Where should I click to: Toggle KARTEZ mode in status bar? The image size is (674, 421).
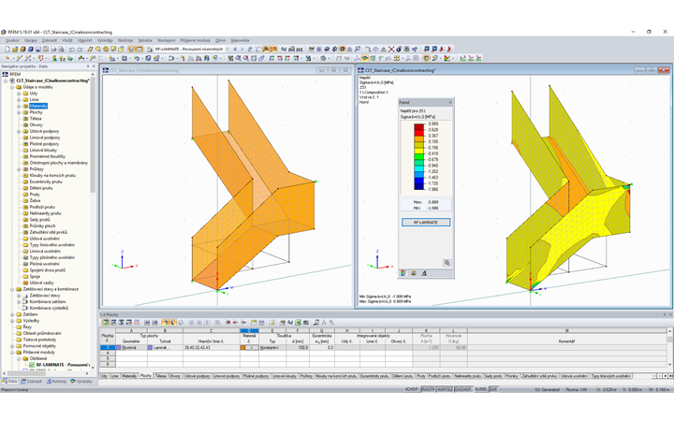click(445, 389)
